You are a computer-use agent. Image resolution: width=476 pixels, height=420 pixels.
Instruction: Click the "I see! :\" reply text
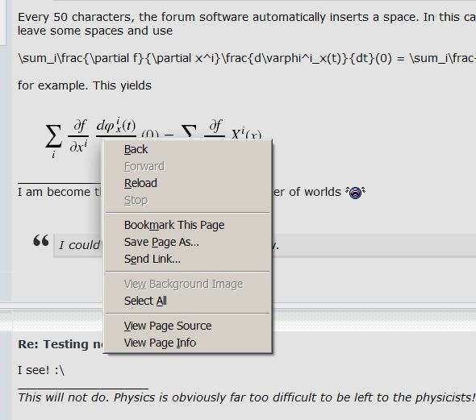41,370
